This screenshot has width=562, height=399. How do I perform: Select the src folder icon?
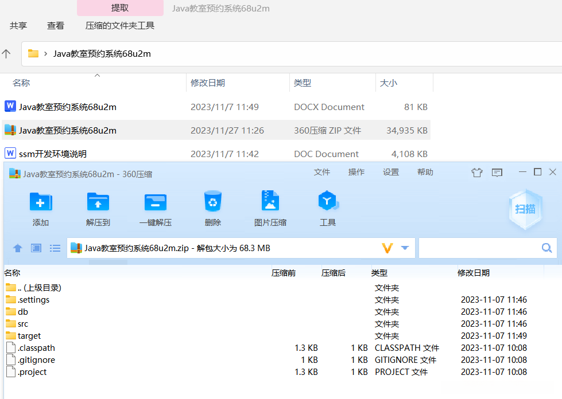11,323
